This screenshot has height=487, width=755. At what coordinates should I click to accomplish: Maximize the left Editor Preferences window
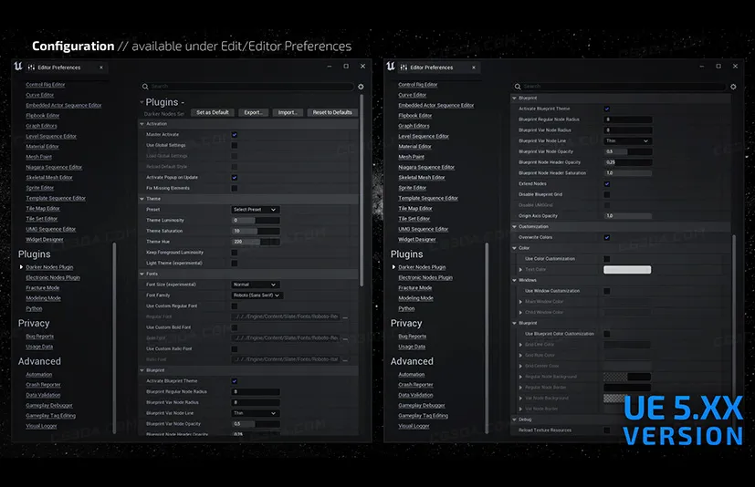346,66
